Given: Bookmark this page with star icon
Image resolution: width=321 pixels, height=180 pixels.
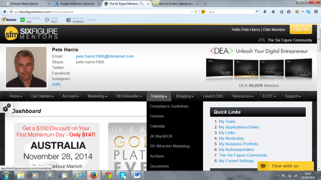Looking at the screenshot, I should (x=282, y=12).
